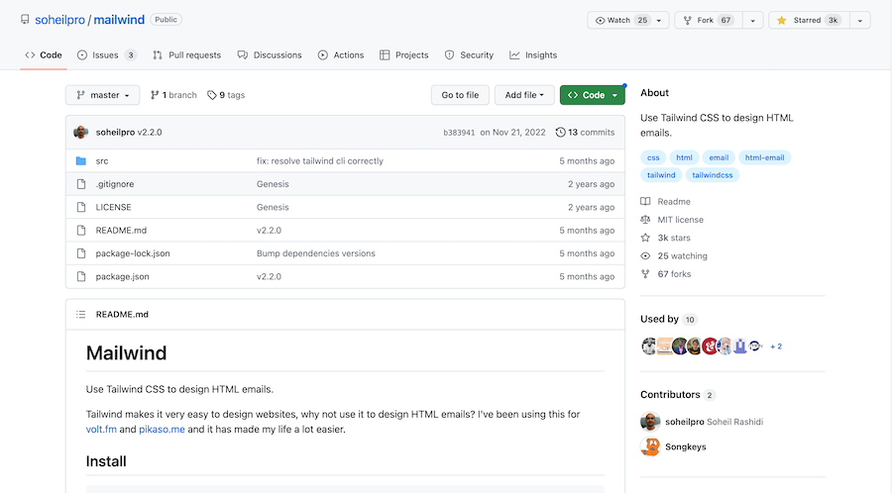Open the package-lock.json file
Viewport: 892px width, 493px height.
pyautogui.click(x=133, y=253)
